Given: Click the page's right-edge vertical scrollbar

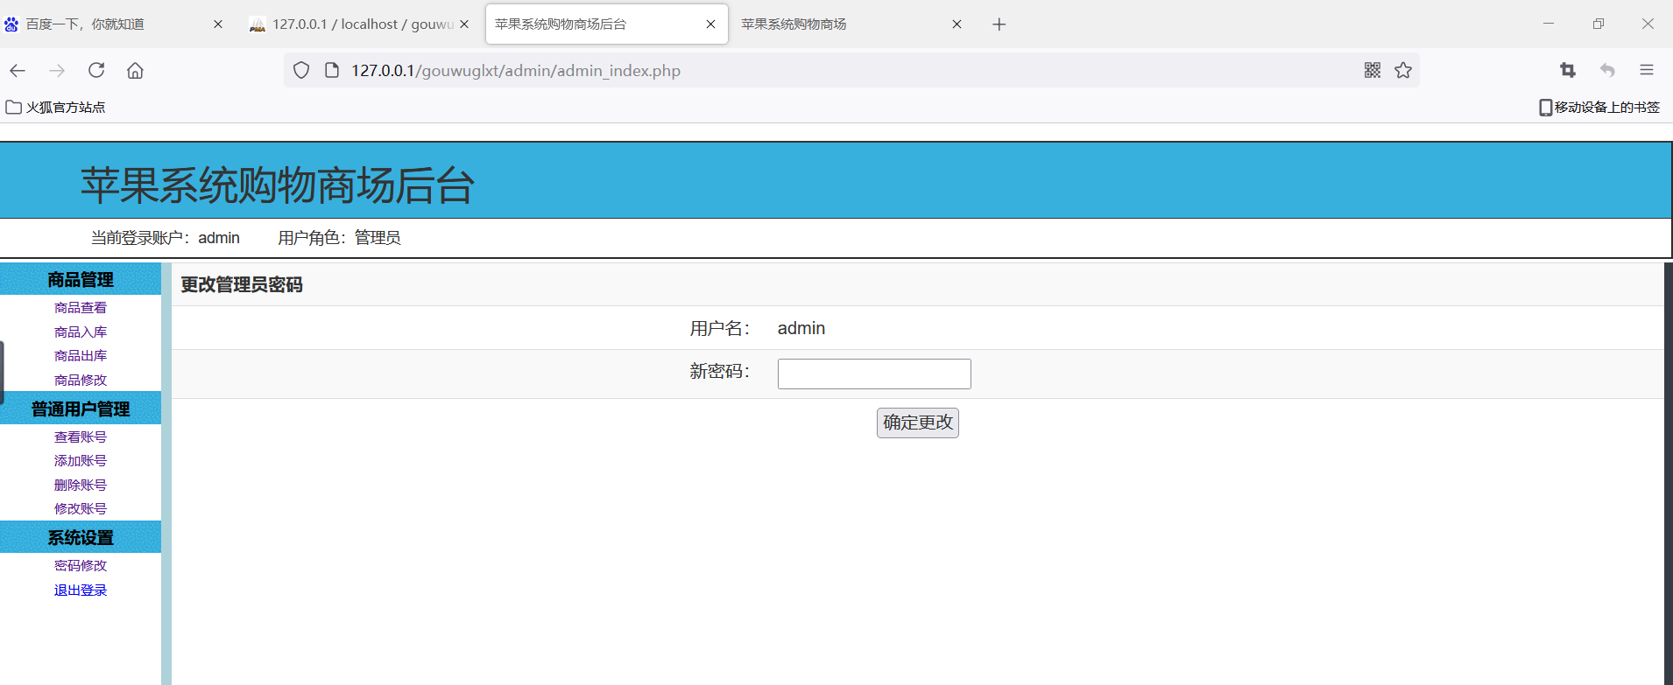Looking at the screenshot, I should pyautogui.click(x=1669, y=472).
